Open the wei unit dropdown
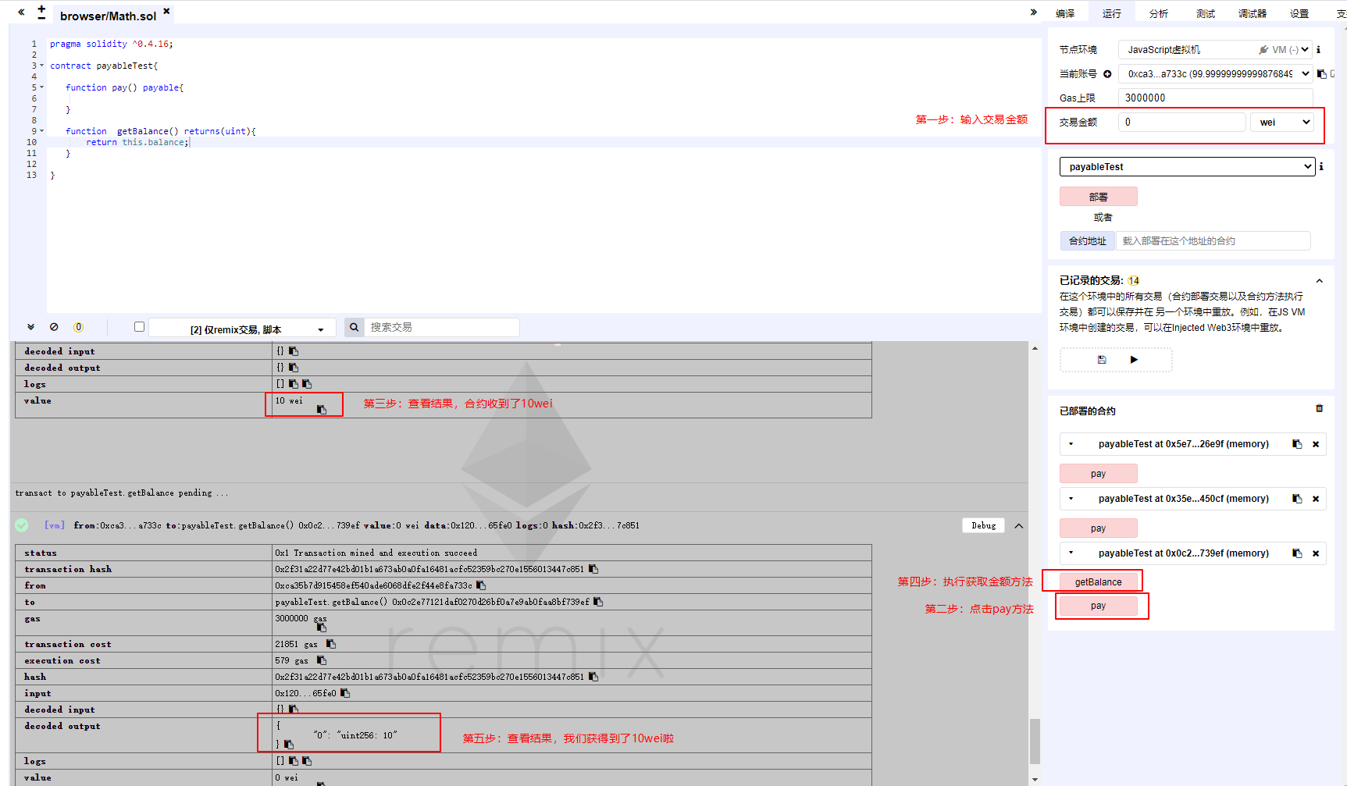The image size is (1347, 786). (1282, 122)
